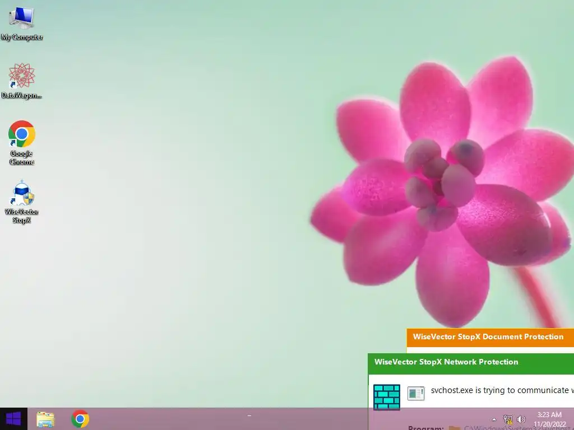Open the network status tray icon
574x430 pixels.
pos(508,419)
